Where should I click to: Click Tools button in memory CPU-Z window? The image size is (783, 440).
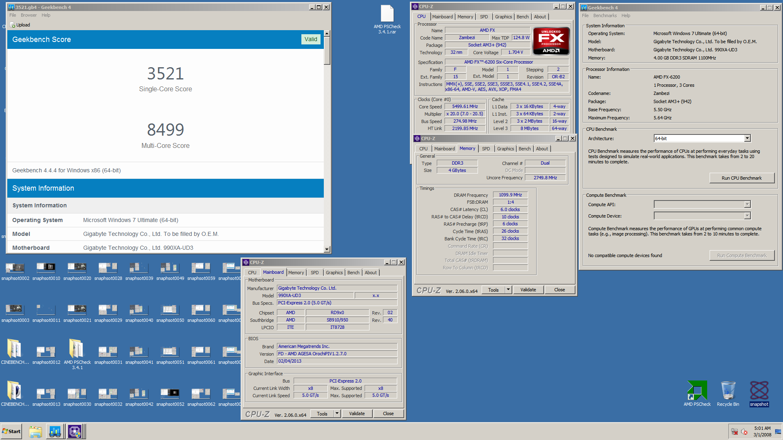493,290
